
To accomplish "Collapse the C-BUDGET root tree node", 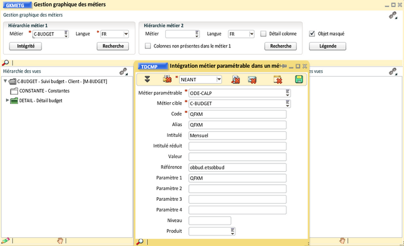I will coord(5,81).
